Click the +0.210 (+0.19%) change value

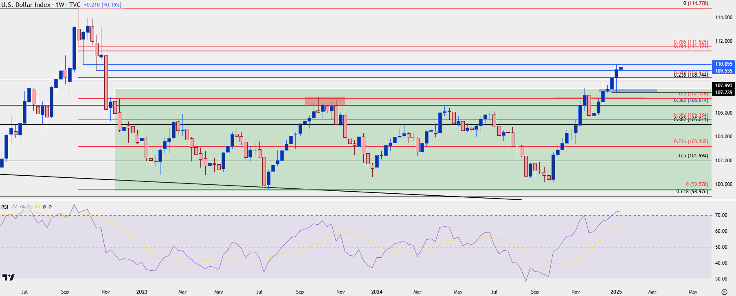point(102,5)
